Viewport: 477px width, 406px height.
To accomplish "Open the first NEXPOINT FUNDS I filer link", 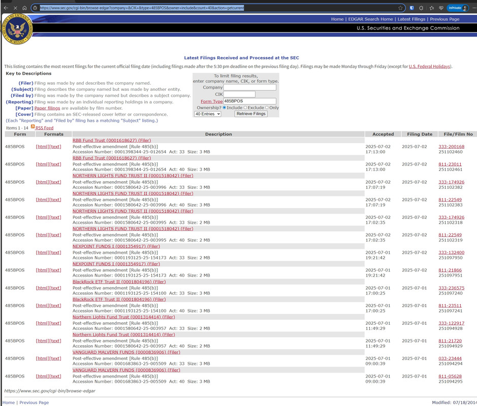I will (x=116, y=246).
